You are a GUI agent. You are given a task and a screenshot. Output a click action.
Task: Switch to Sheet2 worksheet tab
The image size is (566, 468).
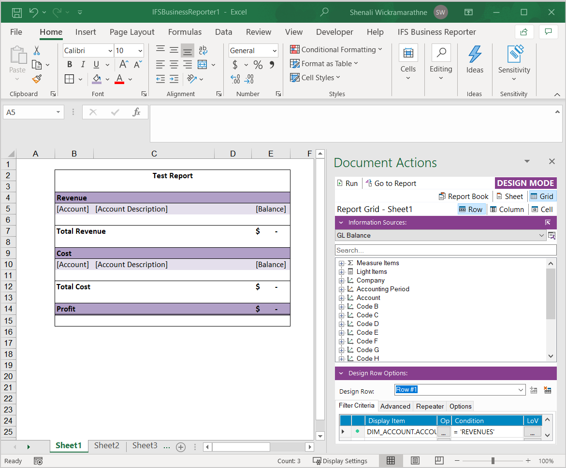[x=106, y=446]
